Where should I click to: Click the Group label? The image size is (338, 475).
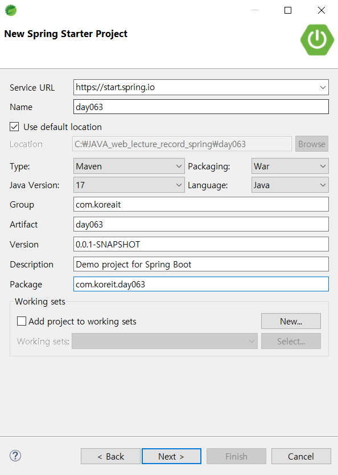click(x=22, y=205)
